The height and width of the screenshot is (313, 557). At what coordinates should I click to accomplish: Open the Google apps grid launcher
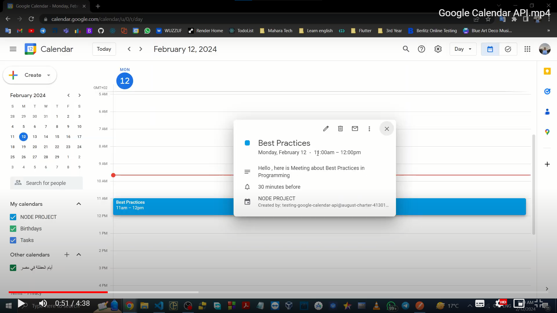pyautogui.click(x=527, y=49)
